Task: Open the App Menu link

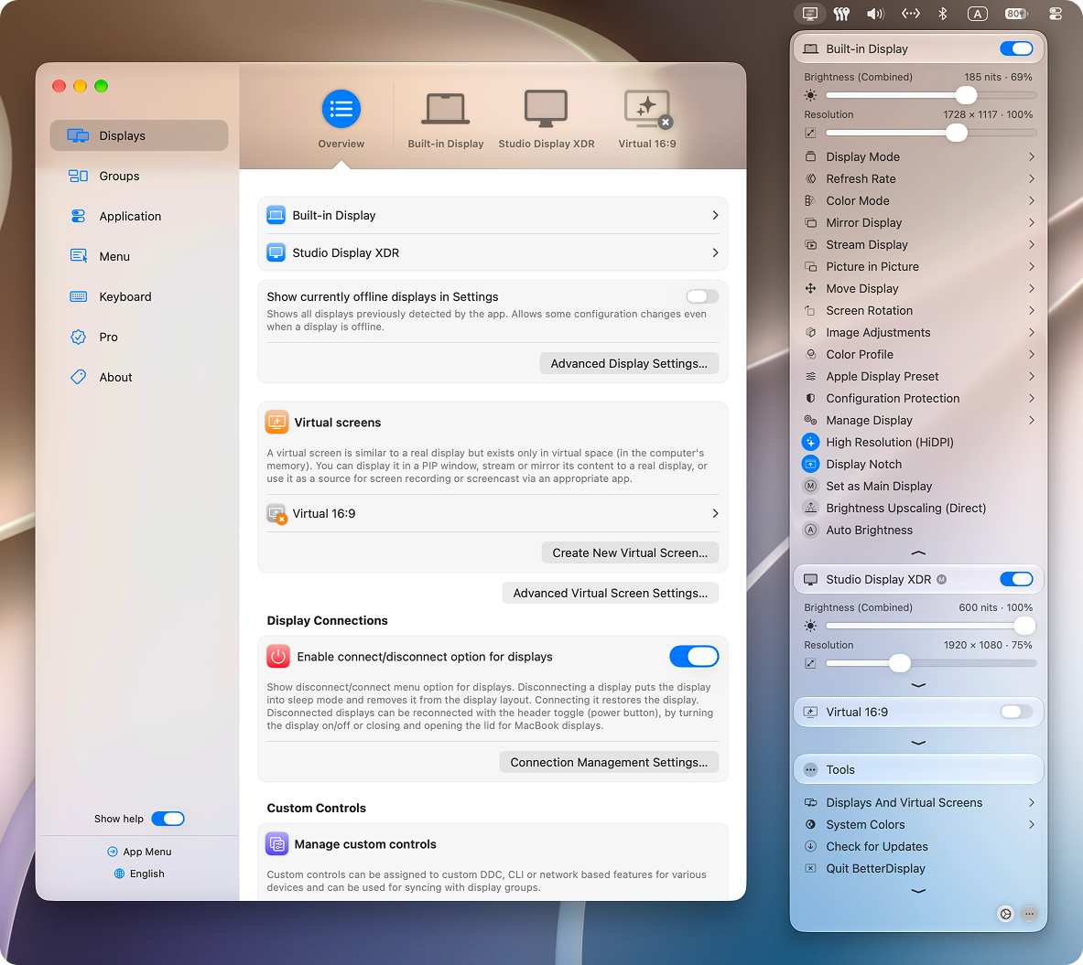Action: coord(139,852)
